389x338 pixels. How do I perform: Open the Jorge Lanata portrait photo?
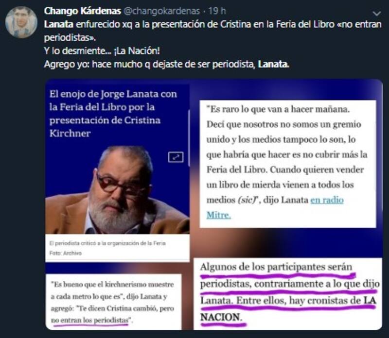117,189
